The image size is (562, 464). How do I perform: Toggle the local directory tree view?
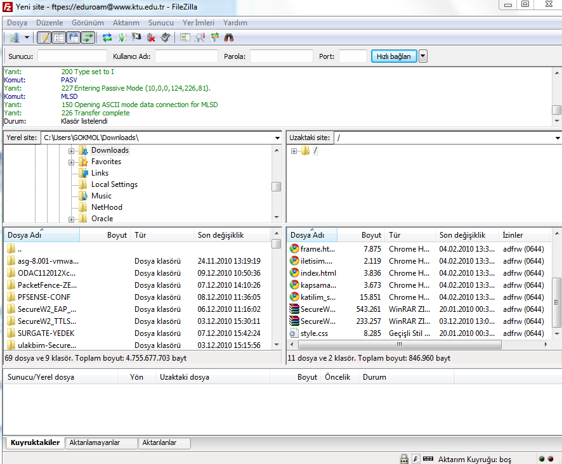59,37
